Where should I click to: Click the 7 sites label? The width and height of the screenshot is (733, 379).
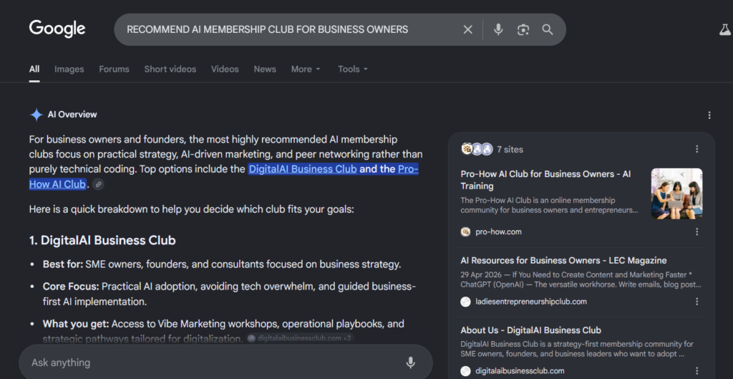(x=510, y=149)
